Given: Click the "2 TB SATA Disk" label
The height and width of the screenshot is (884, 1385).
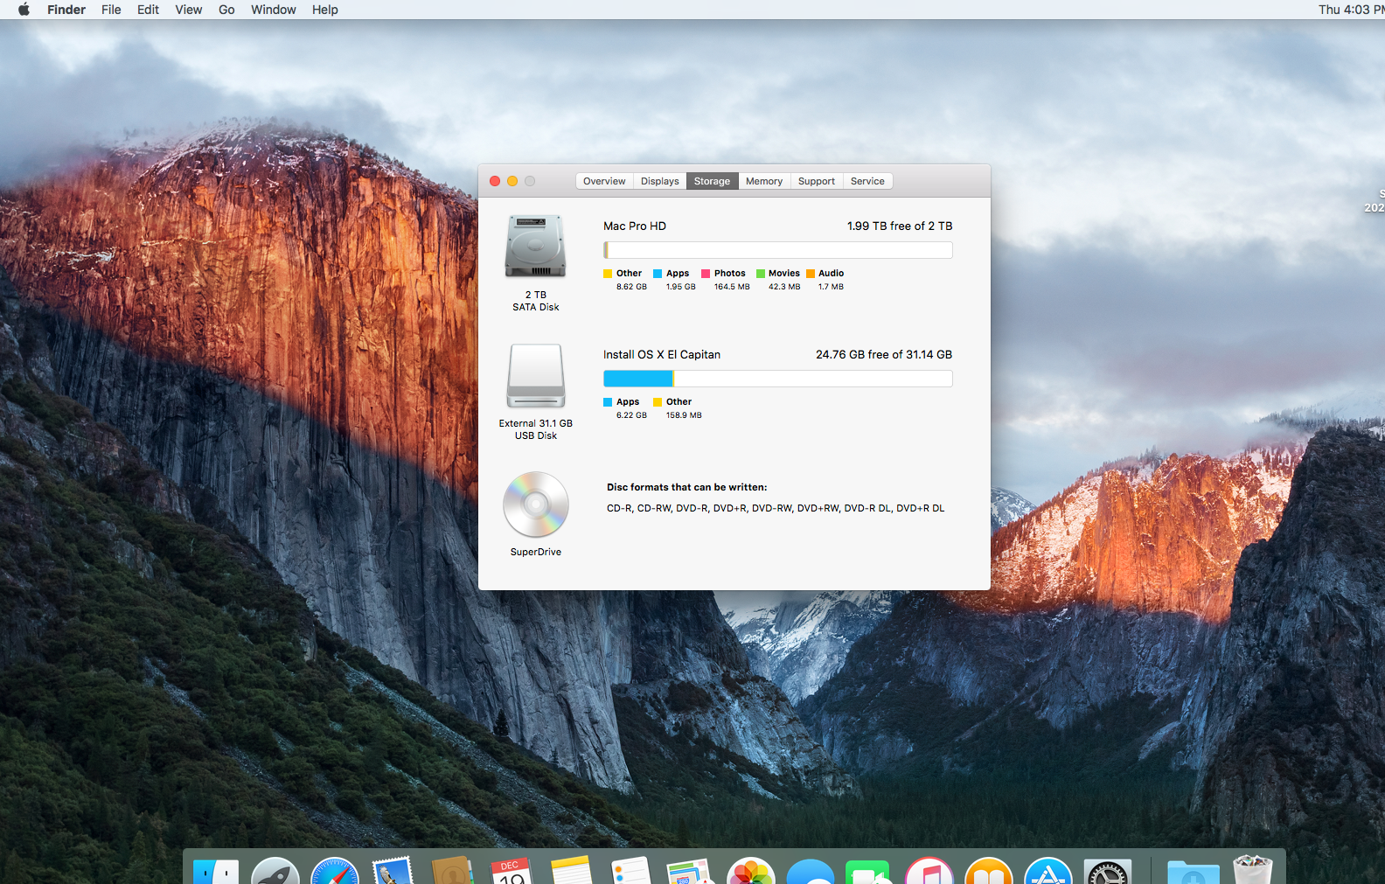Looking at the screenshot, I should click(x=536, y=301).
